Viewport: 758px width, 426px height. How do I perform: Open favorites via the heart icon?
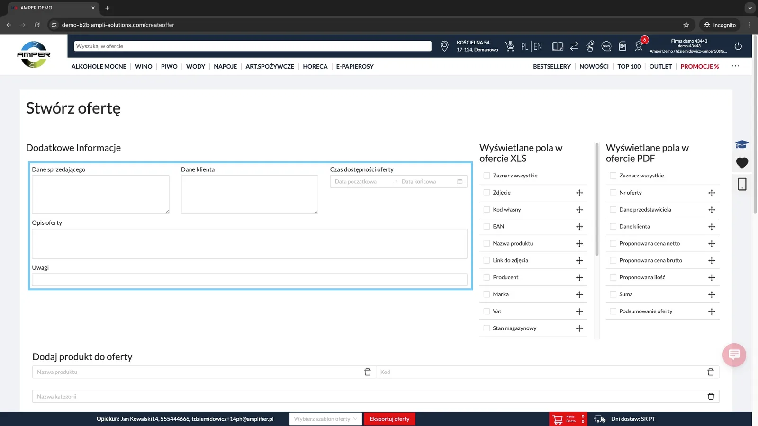(742, 163)
